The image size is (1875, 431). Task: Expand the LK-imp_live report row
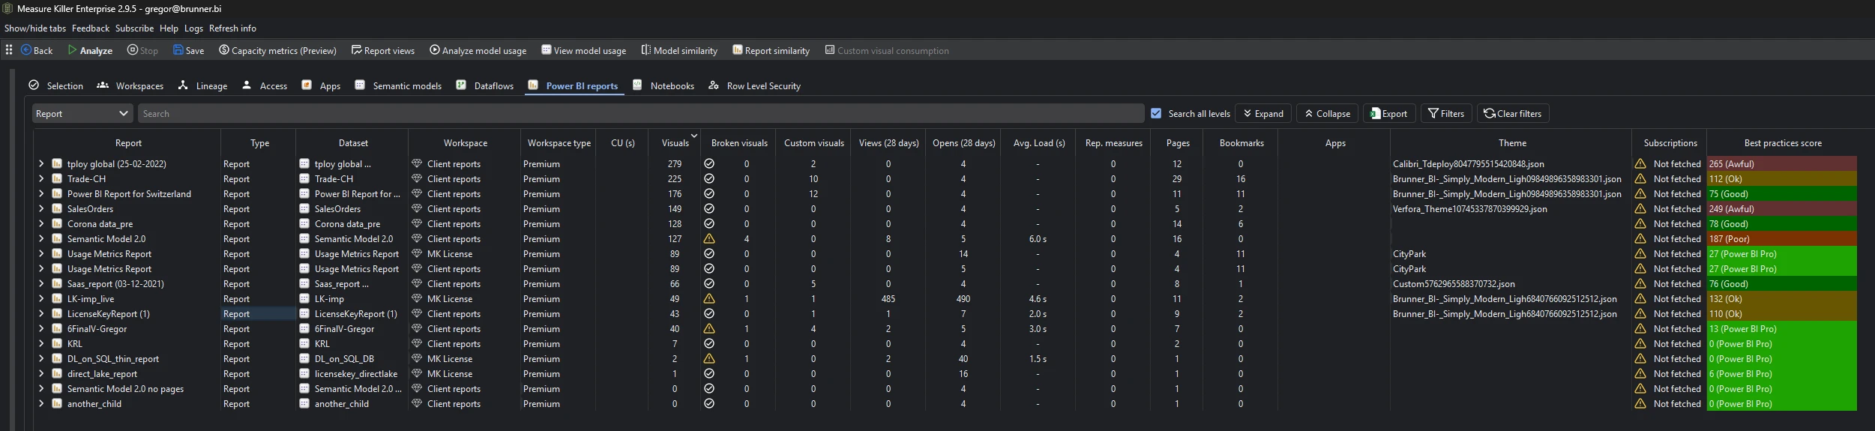[41, 298]
